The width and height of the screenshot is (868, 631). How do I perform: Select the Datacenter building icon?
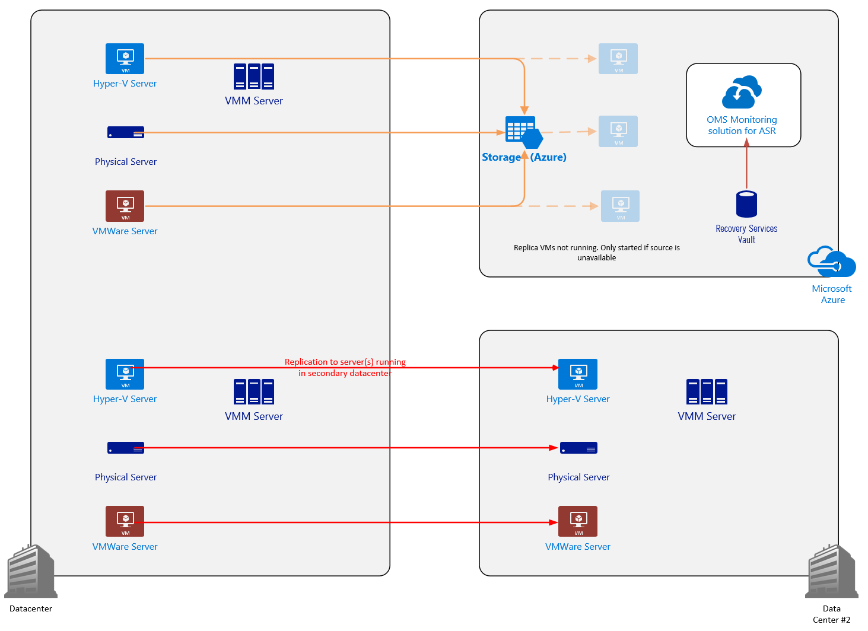(x=31, y=571)
